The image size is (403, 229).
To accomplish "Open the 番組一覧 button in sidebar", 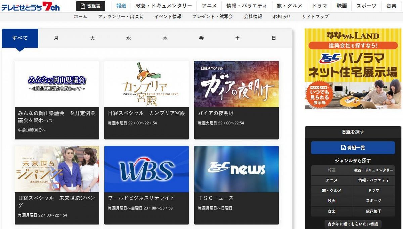I will coord(353,148).
